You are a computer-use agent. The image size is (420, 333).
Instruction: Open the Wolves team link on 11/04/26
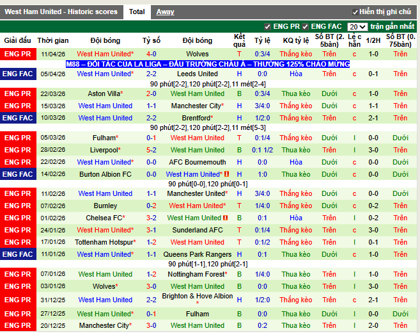click(x=198, y=54)
